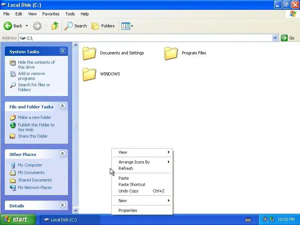Open the Views dropdown arrow

(132, 26)
